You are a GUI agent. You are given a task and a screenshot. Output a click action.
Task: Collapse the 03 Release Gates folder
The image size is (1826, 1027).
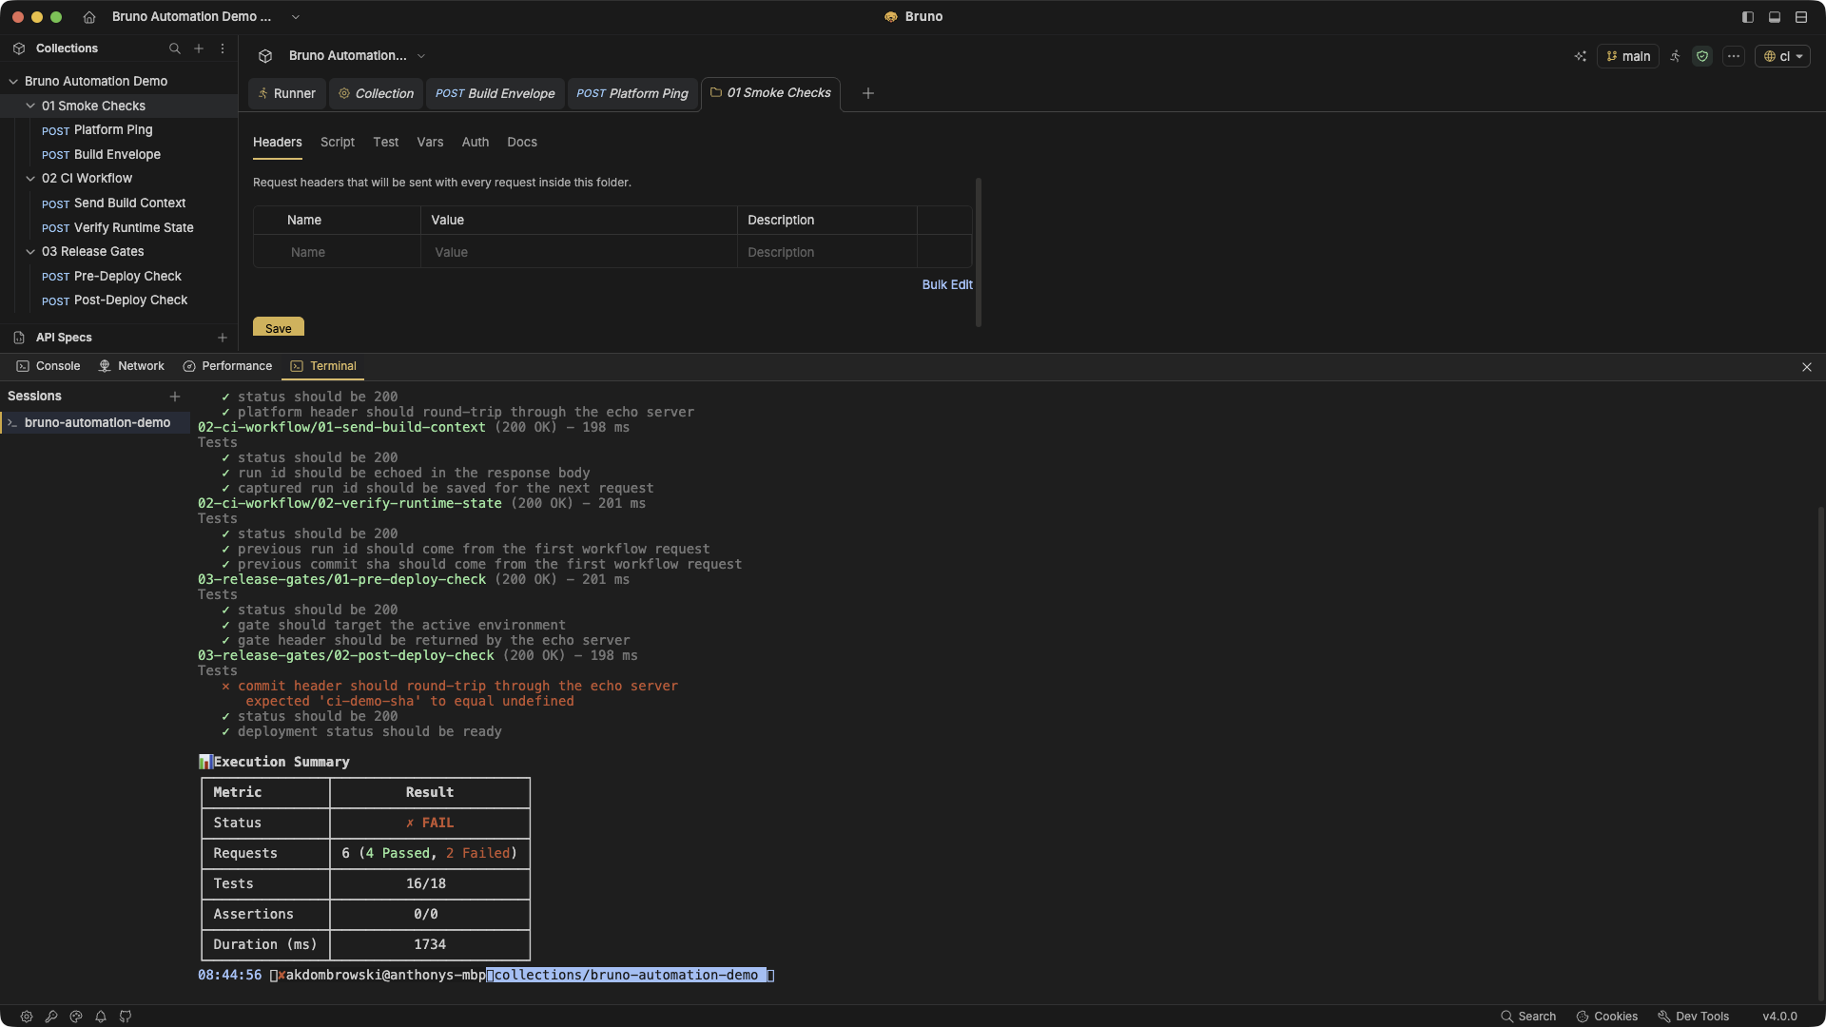click(30, 252)
